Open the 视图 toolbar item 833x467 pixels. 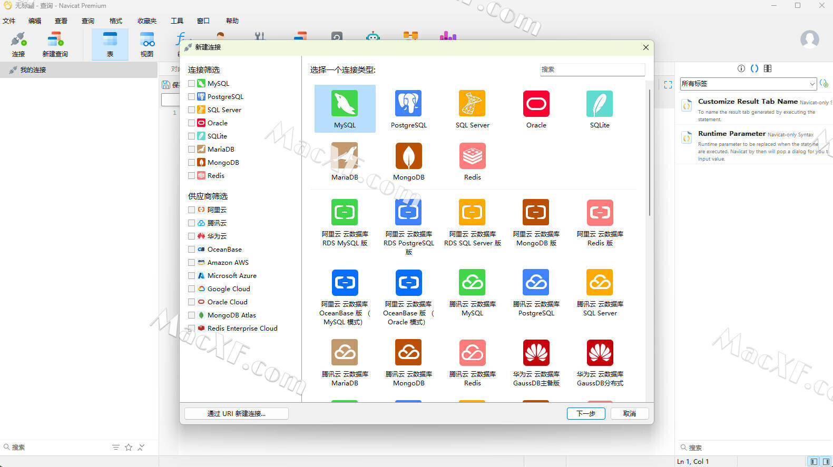[x=147, y=45]
